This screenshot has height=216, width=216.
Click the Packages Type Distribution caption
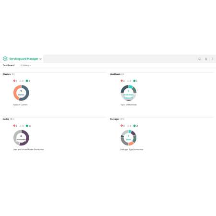132,149
